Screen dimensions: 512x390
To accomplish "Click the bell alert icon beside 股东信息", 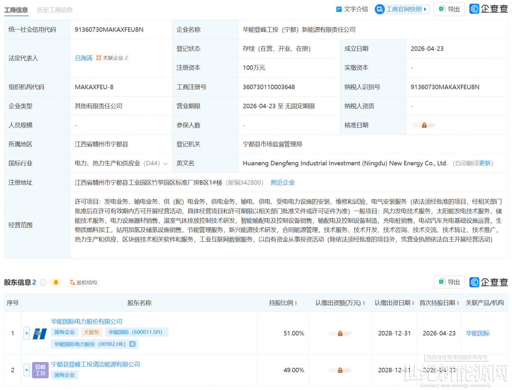I will point(56,283).
